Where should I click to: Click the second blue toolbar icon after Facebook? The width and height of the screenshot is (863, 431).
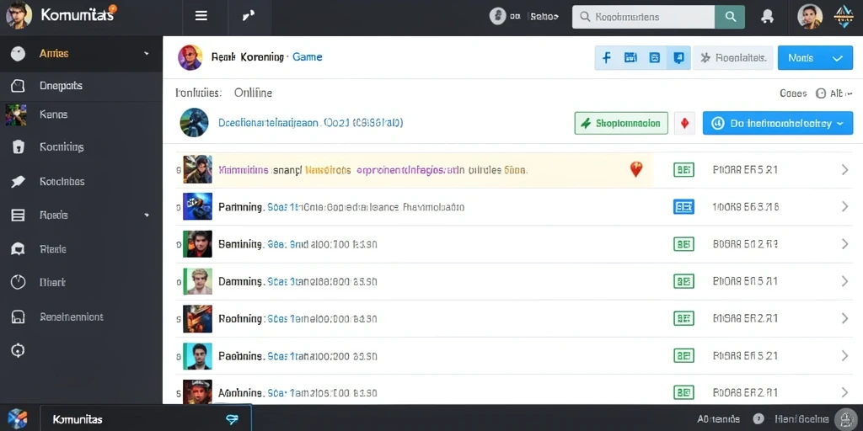click(630, 57)
